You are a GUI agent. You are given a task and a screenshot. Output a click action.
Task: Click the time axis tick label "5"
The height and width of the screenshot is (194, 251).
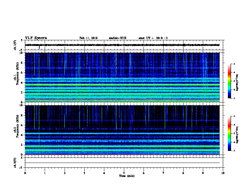tap(124, 173)
